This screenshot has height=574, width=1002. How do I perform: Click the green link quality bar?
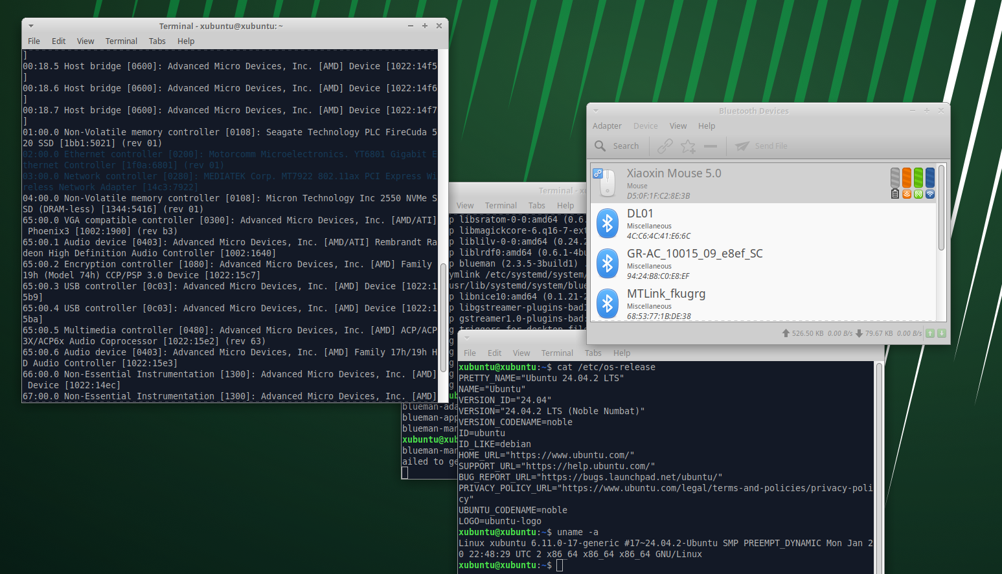pos(918,178)
